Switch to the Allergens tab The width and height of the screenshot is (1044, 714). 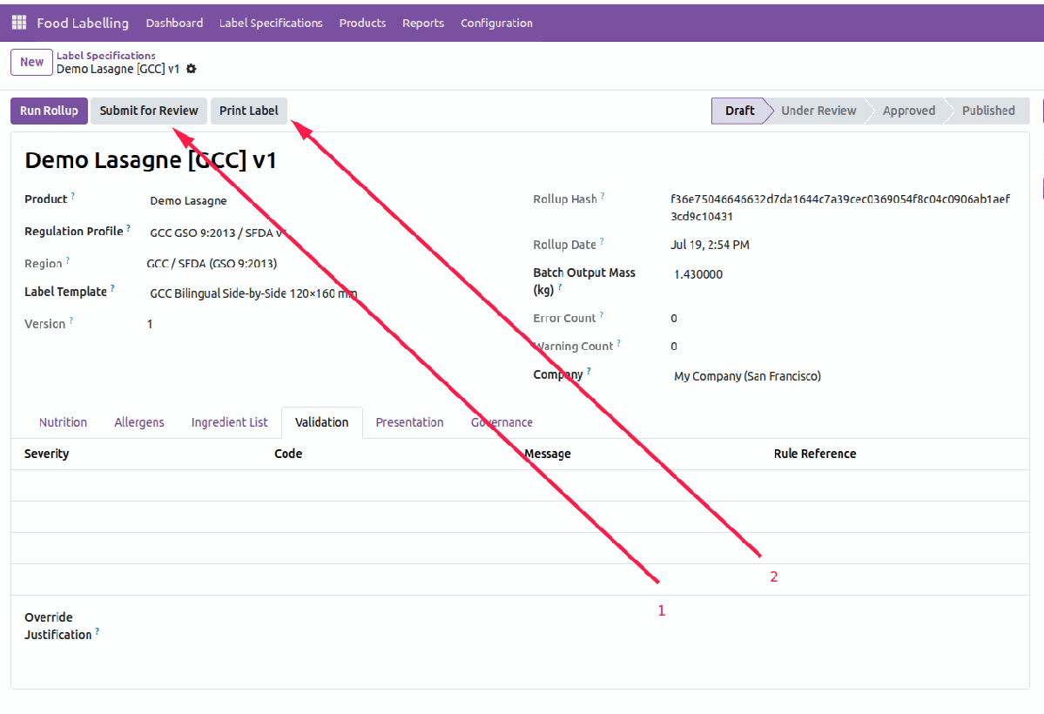pos(139,422)
